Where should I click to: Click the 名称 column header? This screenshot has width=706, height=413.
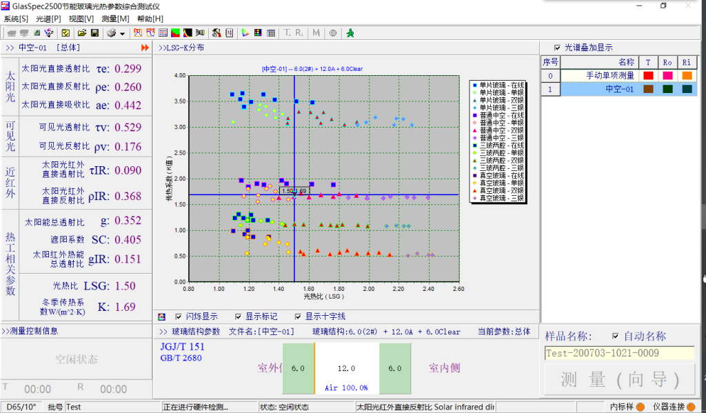pos(599,62)
